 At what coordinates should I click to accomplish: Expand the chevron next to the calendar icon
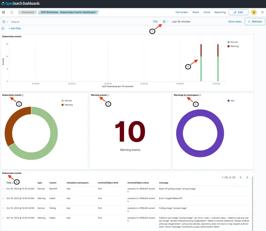[x=168, y=21]
